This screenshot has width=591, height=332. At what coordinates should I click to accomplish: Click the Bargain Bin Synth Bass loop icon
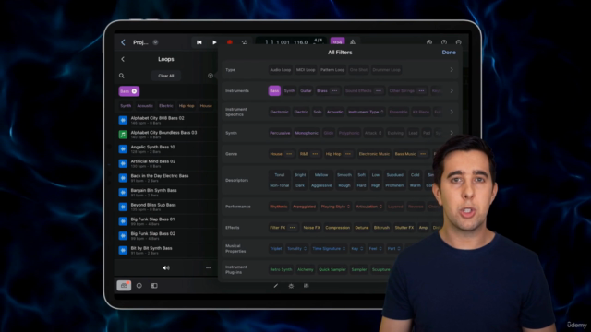pos(123,193)
